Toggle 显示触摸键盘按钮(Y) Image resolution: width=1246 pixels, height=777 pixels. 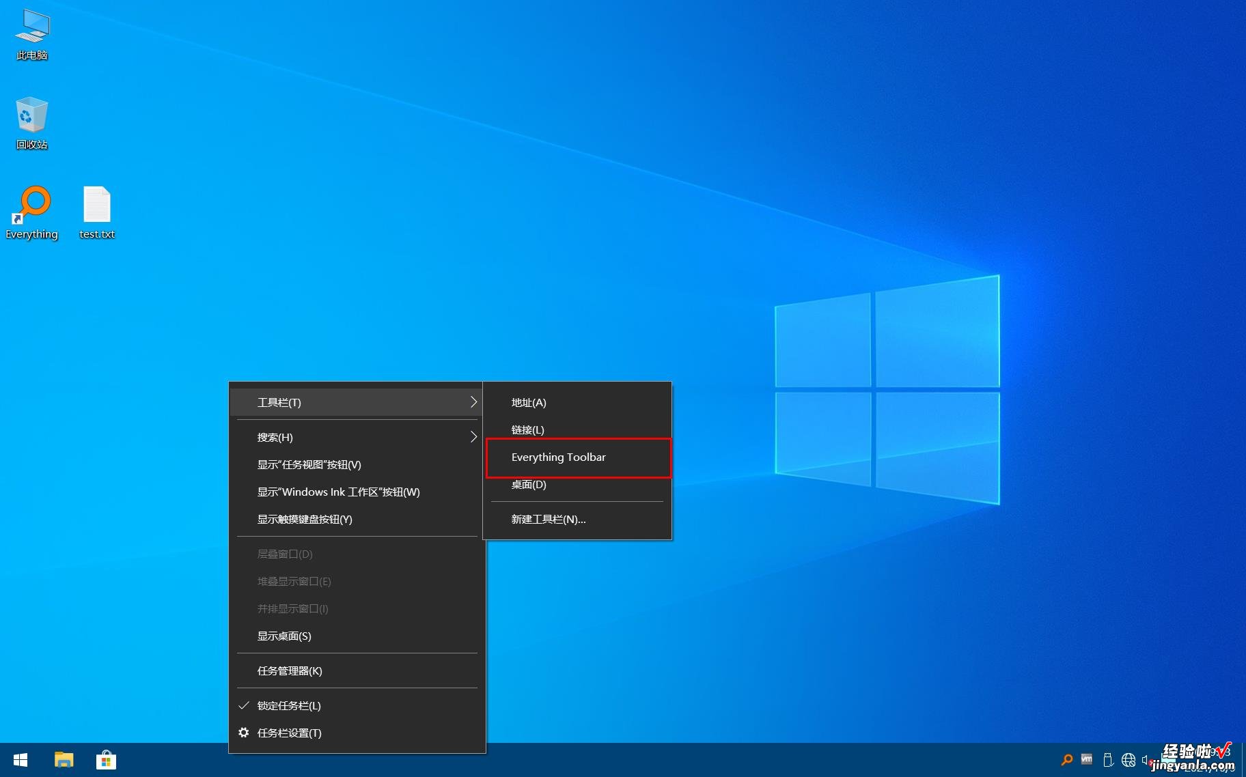point(357,519)
